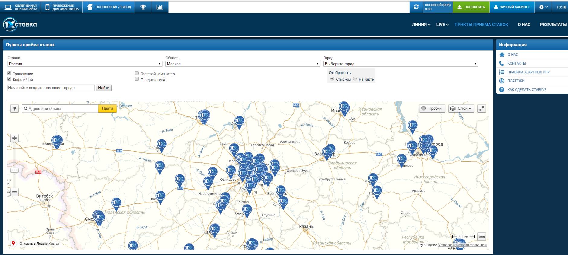Click the 1xСтавка logo

(x=20, y=24)
